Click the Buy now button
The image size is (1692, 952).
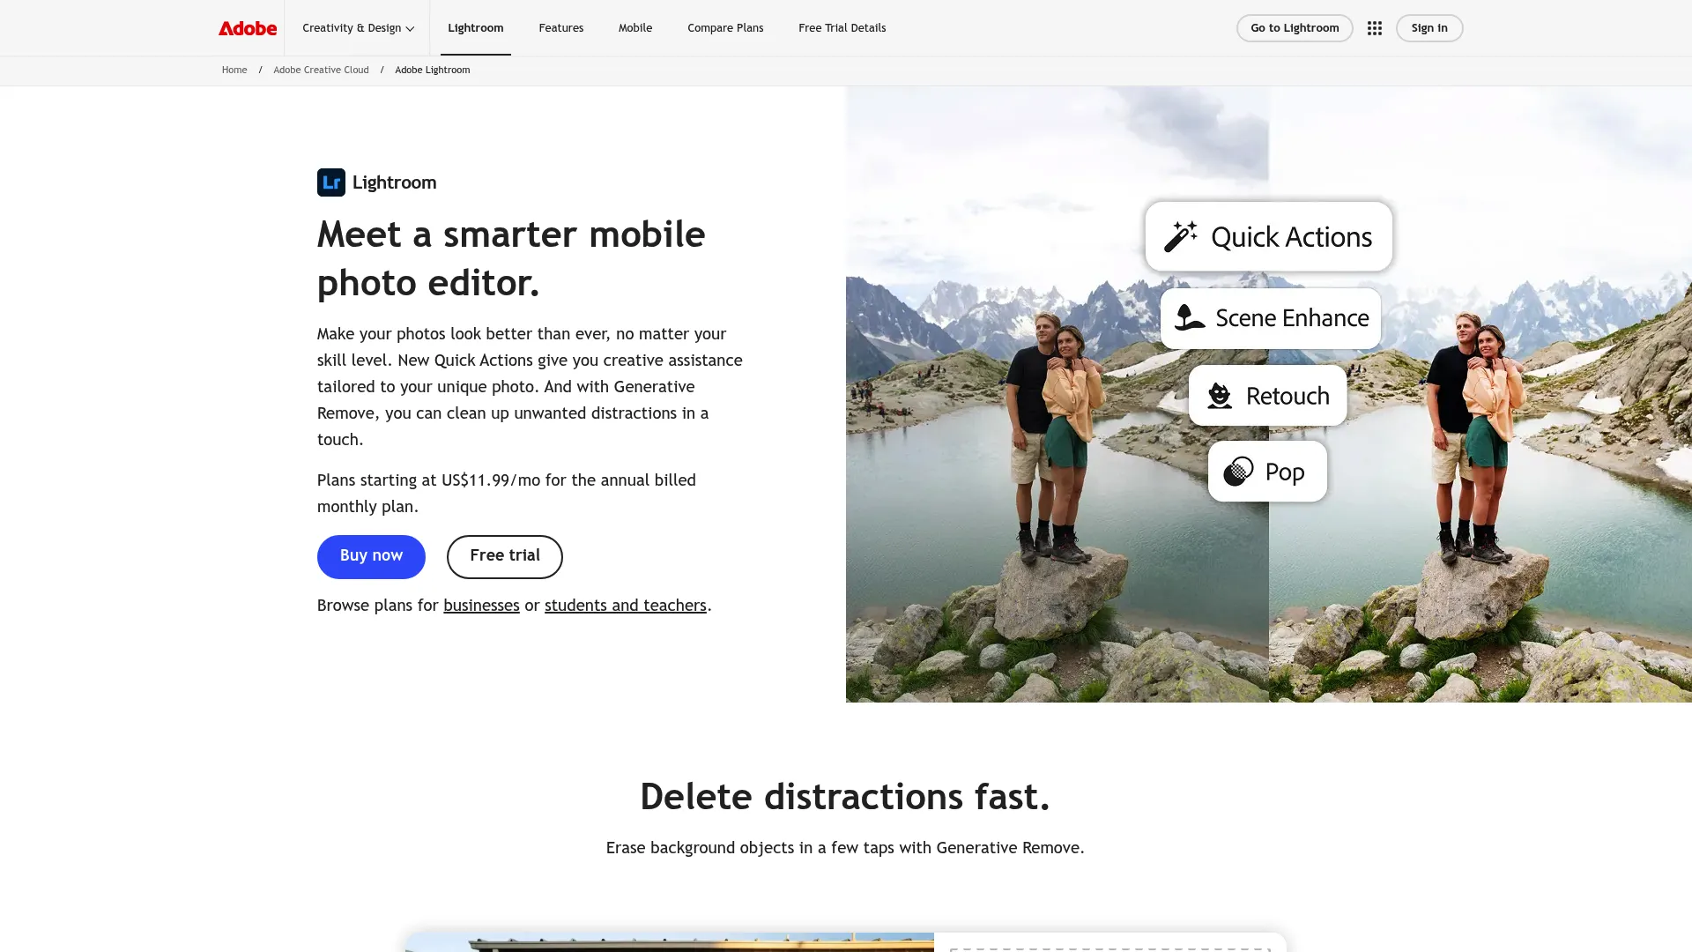(x=371, y=556)
